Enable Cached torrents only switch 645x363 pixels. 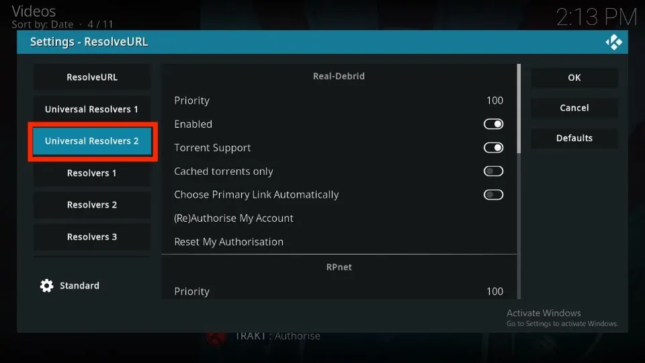click(x=493, y=171)
